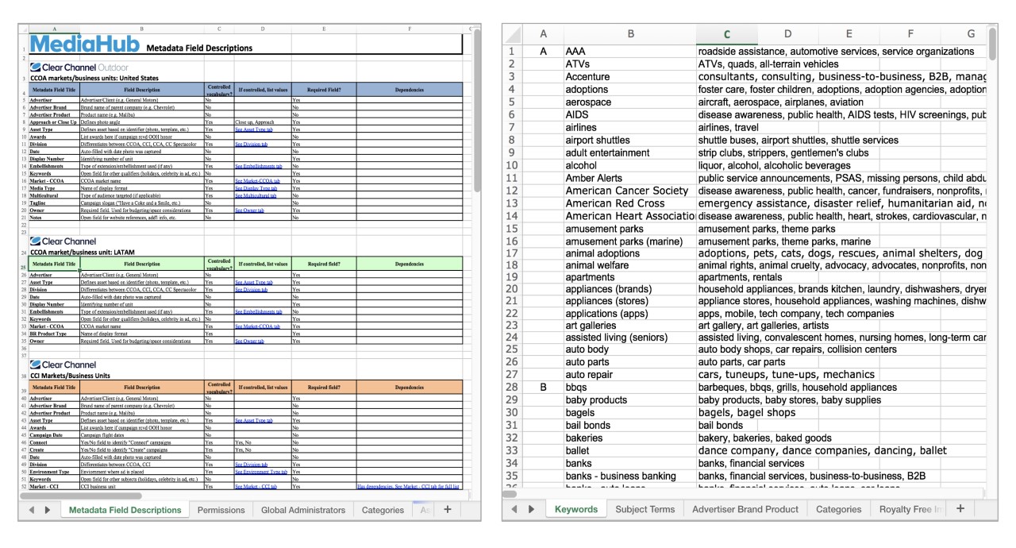This screenshot has height=548, width=1016.
Task: Select the baby products cell in column B
Action: 629,400
